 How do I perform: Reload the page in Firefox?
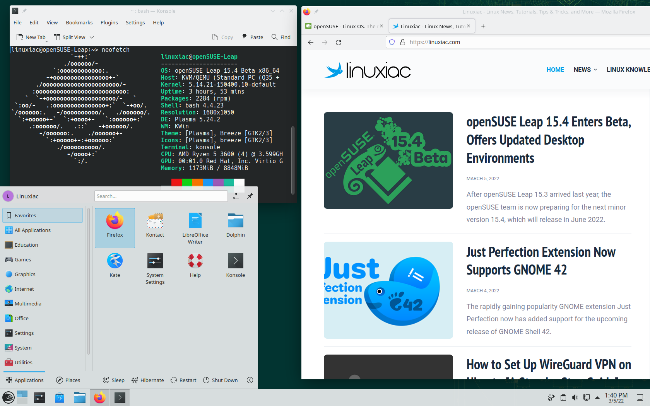coord(339,42)
